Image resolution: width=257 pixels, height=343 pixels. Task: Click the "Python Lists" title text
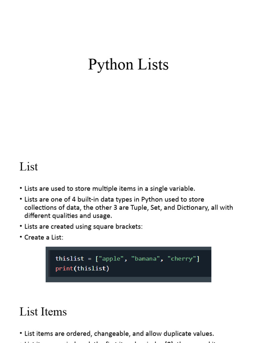coord(128,65)
